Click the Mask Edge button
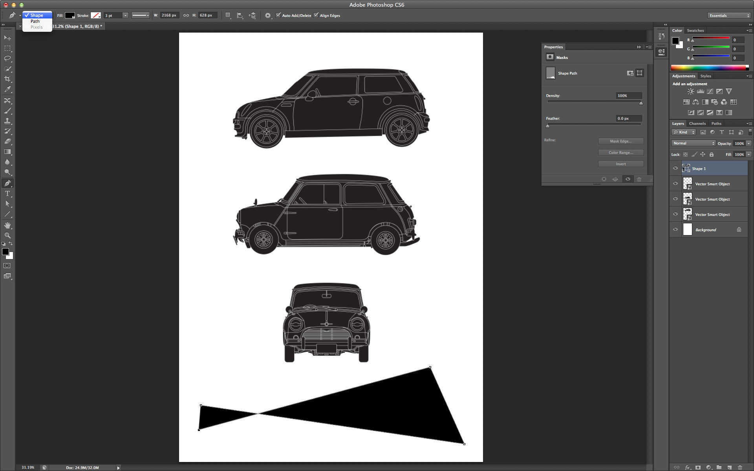This screenshot has height=471, width=754. click(x=620, y=141)
